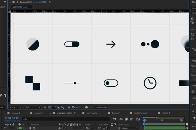Viewport: 196px width, 130px height.
Task: Switch to the coloso-2 timeline tab
Action: (38, 113)
